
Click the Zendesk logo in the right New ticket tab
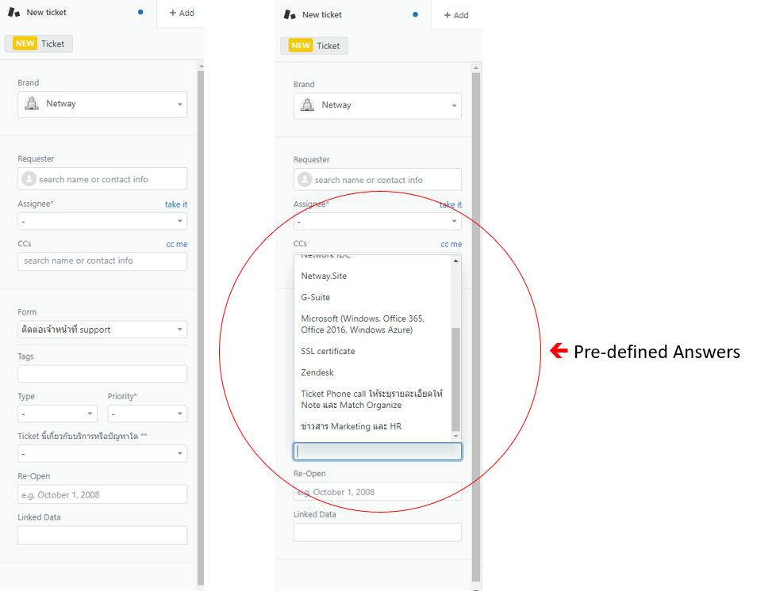pyautogui.click(x=290, y=14)
